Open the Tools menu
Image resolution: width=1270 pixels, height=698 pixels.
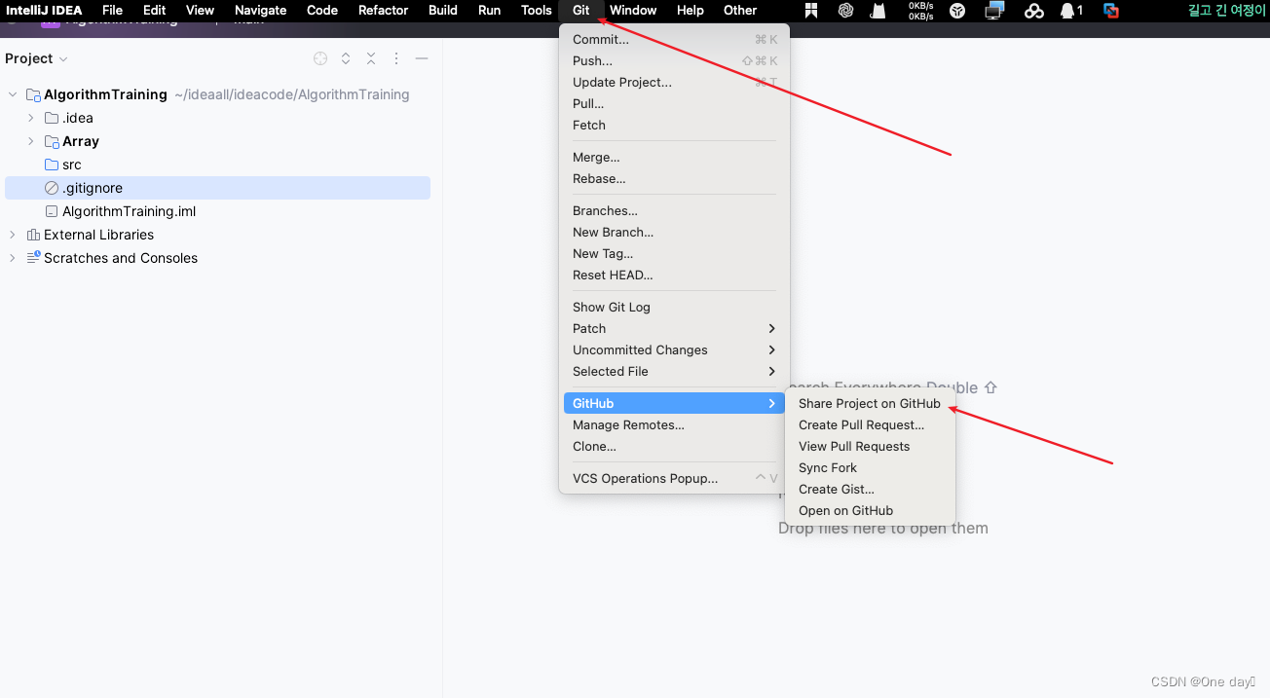pos(536,10)
